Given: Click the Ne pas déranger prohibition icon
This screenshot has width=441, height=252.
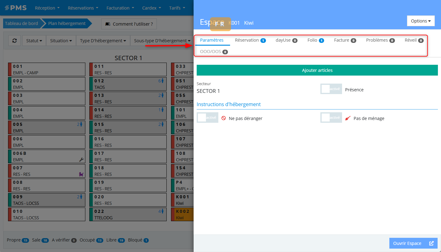Looking at the screenshot, I should tap(223, 118).
